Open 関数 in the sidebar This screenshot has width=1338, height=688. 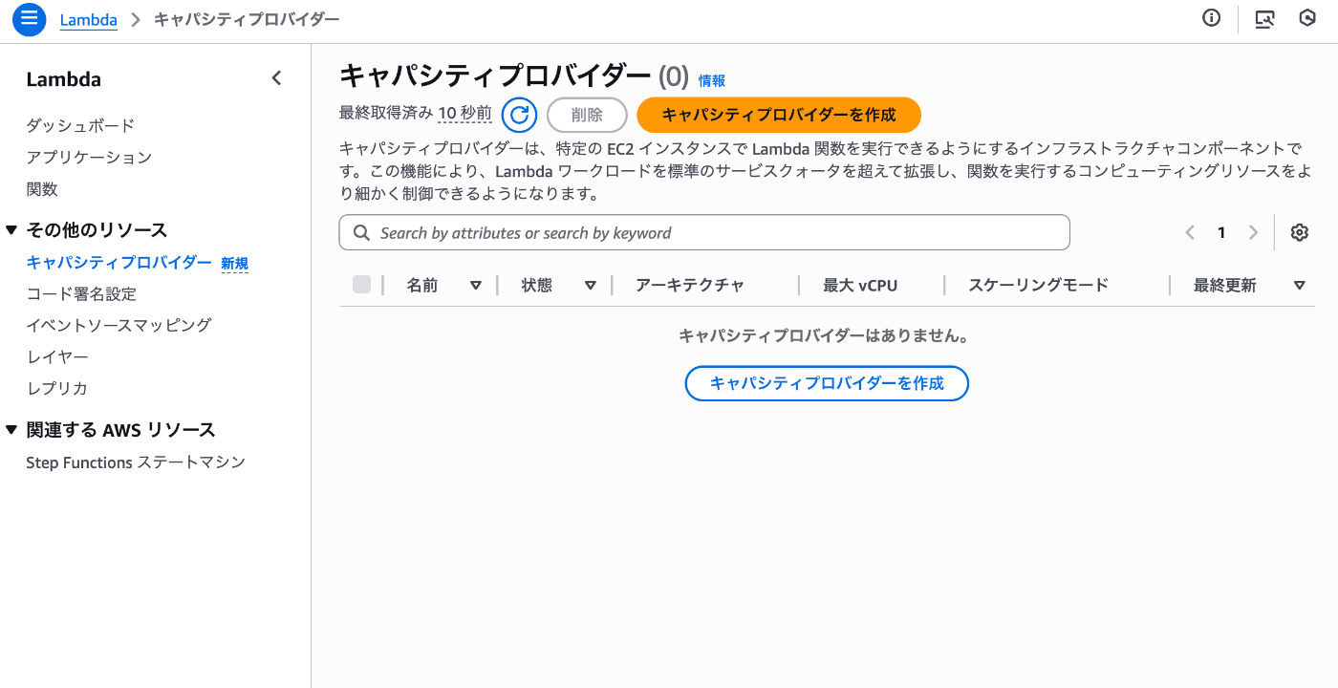click(42, 188)
